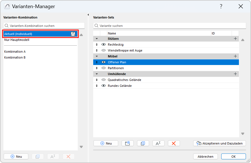The height and width of the screenshot is (163, 251).
Task: Create a new combination with Neu
Action: (16, 157)
